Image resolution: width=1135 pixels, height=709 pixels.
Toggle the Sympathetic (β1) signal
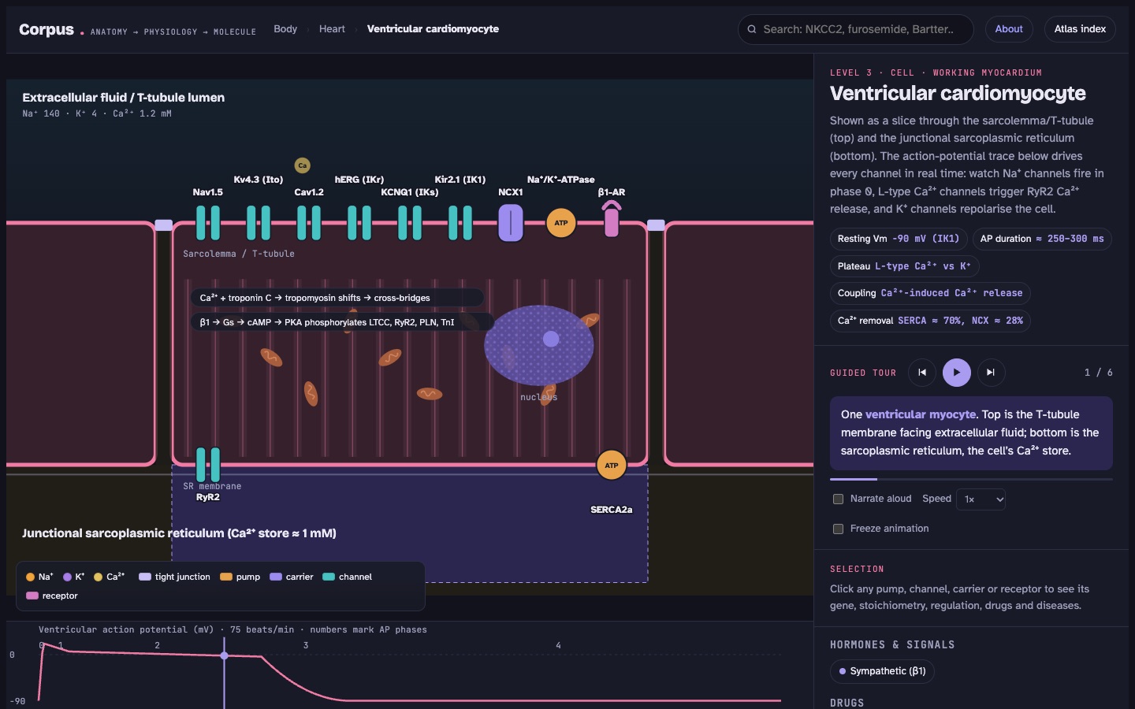pos(882,671)
